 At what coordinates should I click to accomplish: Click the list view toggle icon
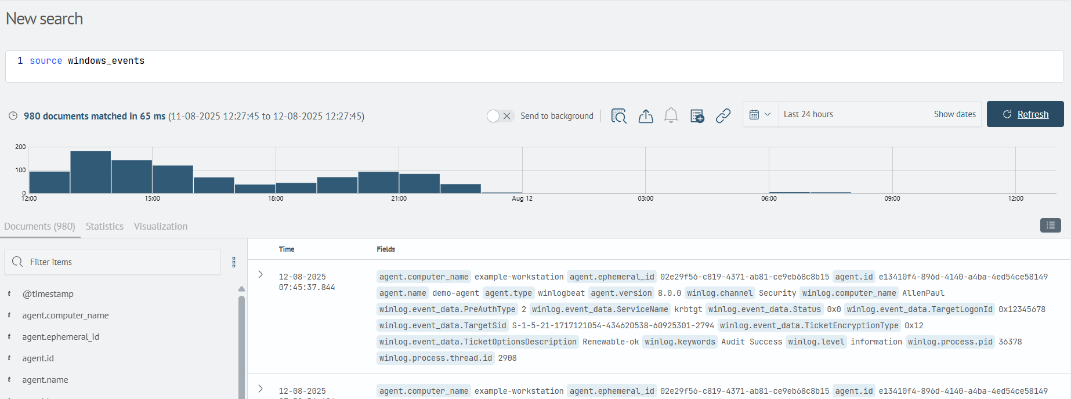coord(1050,225)
